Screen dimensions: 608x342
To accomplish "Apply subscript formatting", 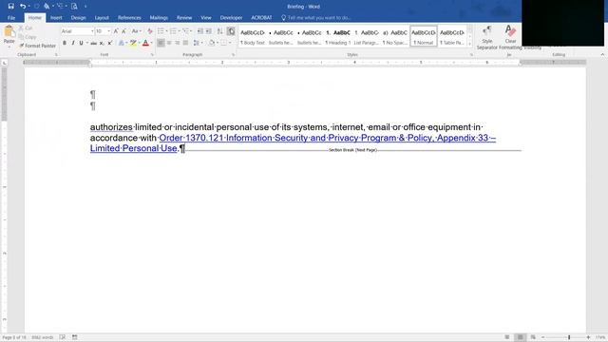I will coord(102,43).
